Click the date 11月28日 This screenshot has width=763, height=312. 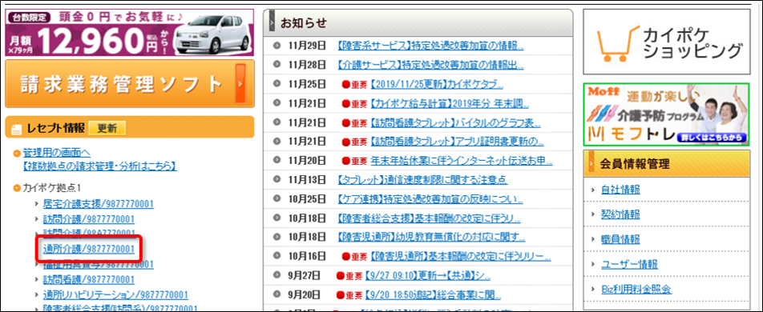(306, 65)
